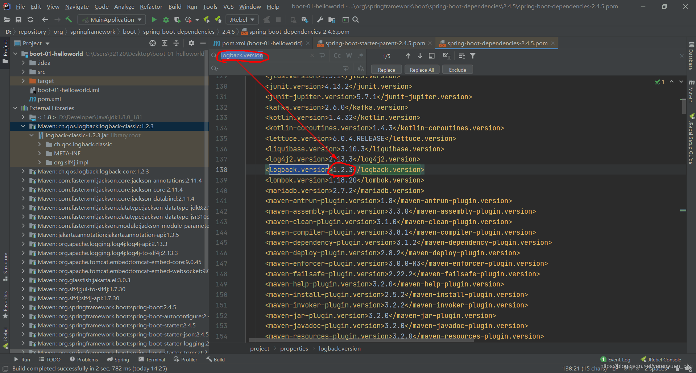
Task: Go to next search occurrence arrow
Action: (x=420, y=56)
